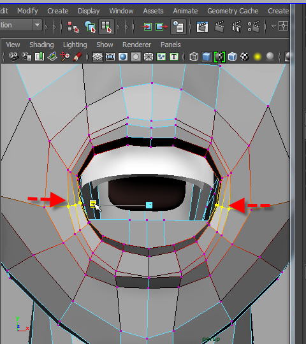Expand collapsed arrow after component select icon
The width and height of the screenshot is (306, 344).
[119, 27]
